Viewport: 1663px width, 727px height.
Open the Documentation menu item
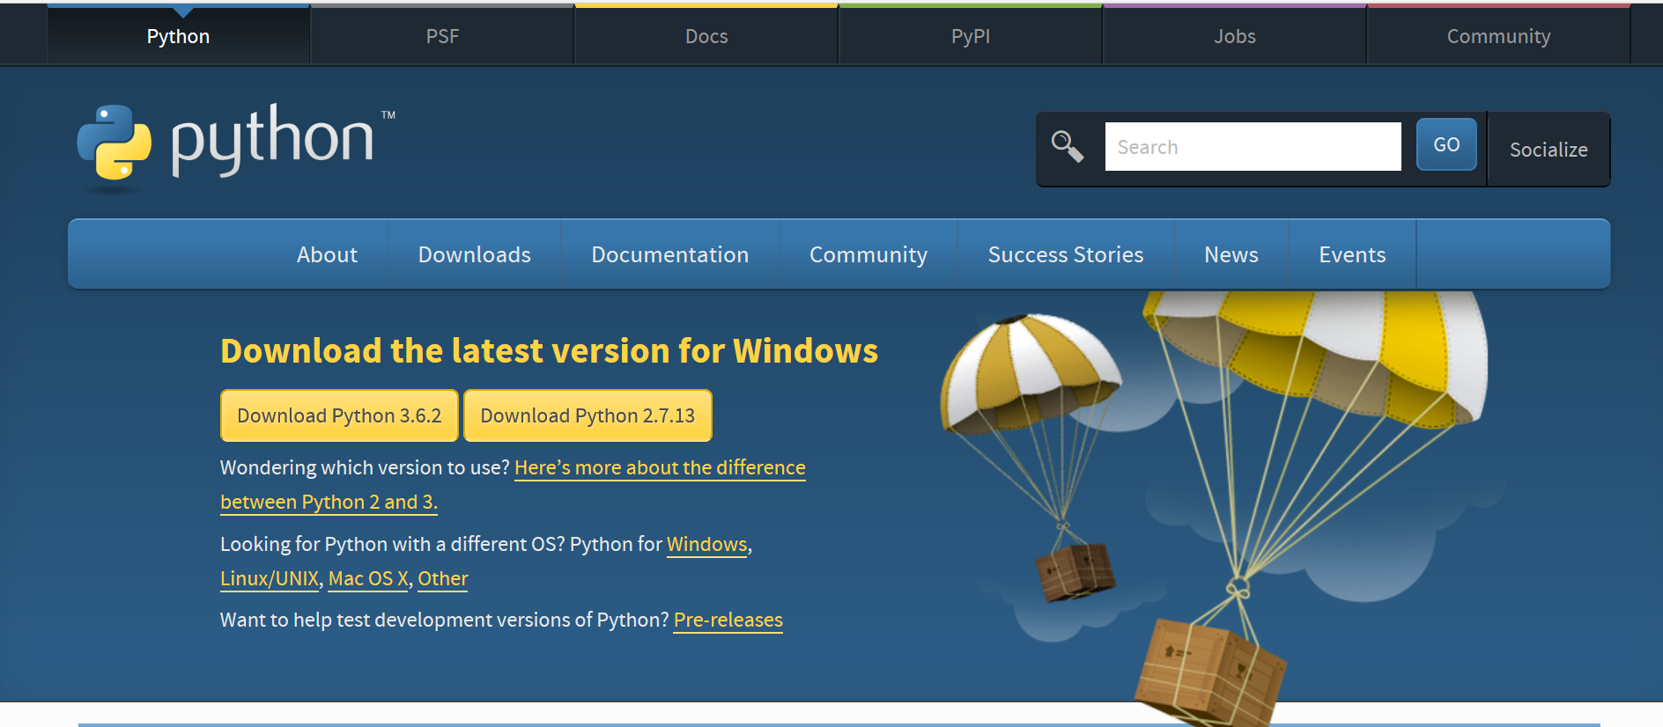pos(670,254)
